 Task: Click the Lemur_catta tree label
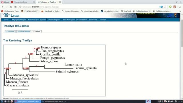click(x=73, y=65)
